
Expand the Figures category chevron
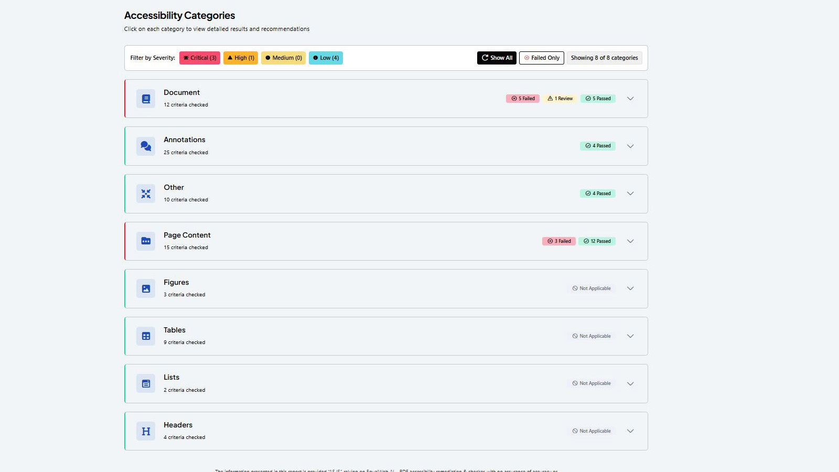point(630,288)
